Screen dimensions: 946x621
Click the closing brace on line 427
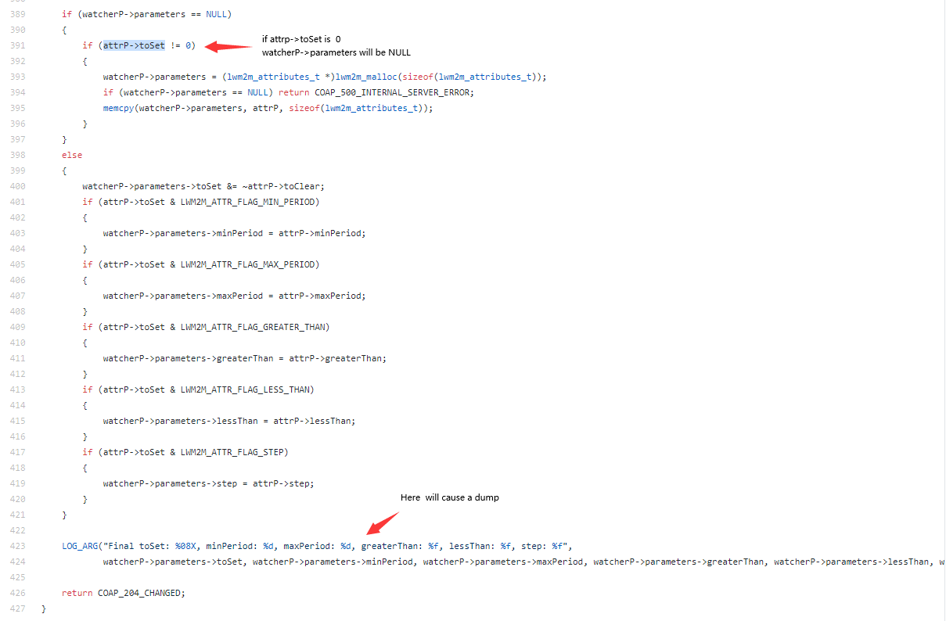coord(45,608)
